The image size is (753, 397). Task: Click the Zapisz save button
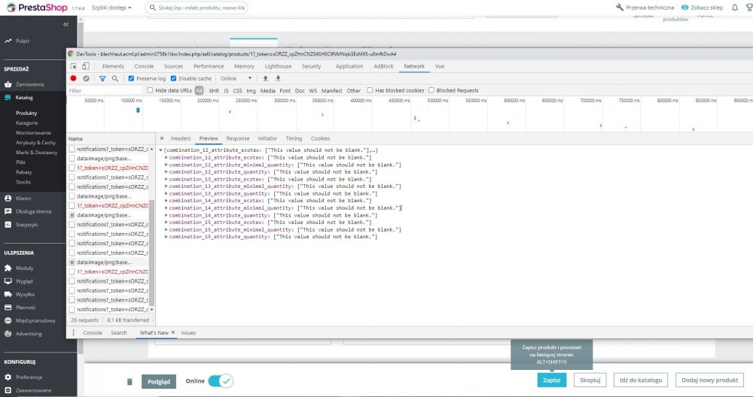tap(551, 380)
